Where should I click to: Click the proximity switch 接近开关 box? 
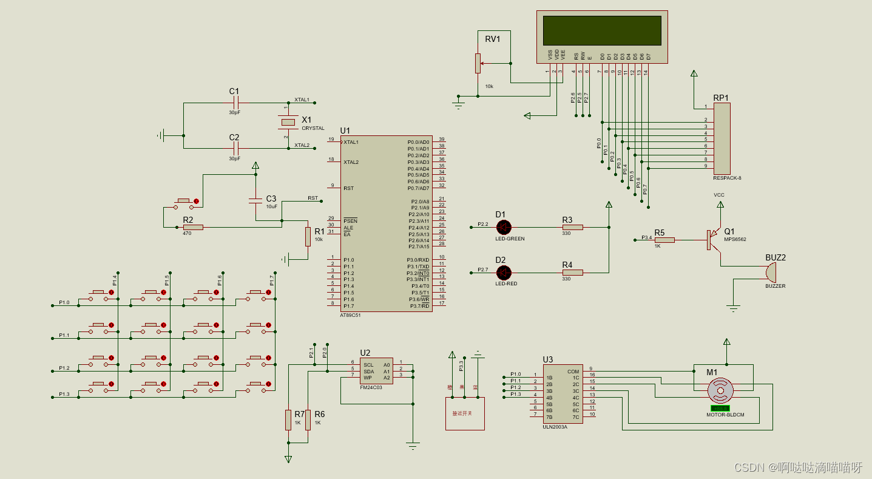coord(465,413)
